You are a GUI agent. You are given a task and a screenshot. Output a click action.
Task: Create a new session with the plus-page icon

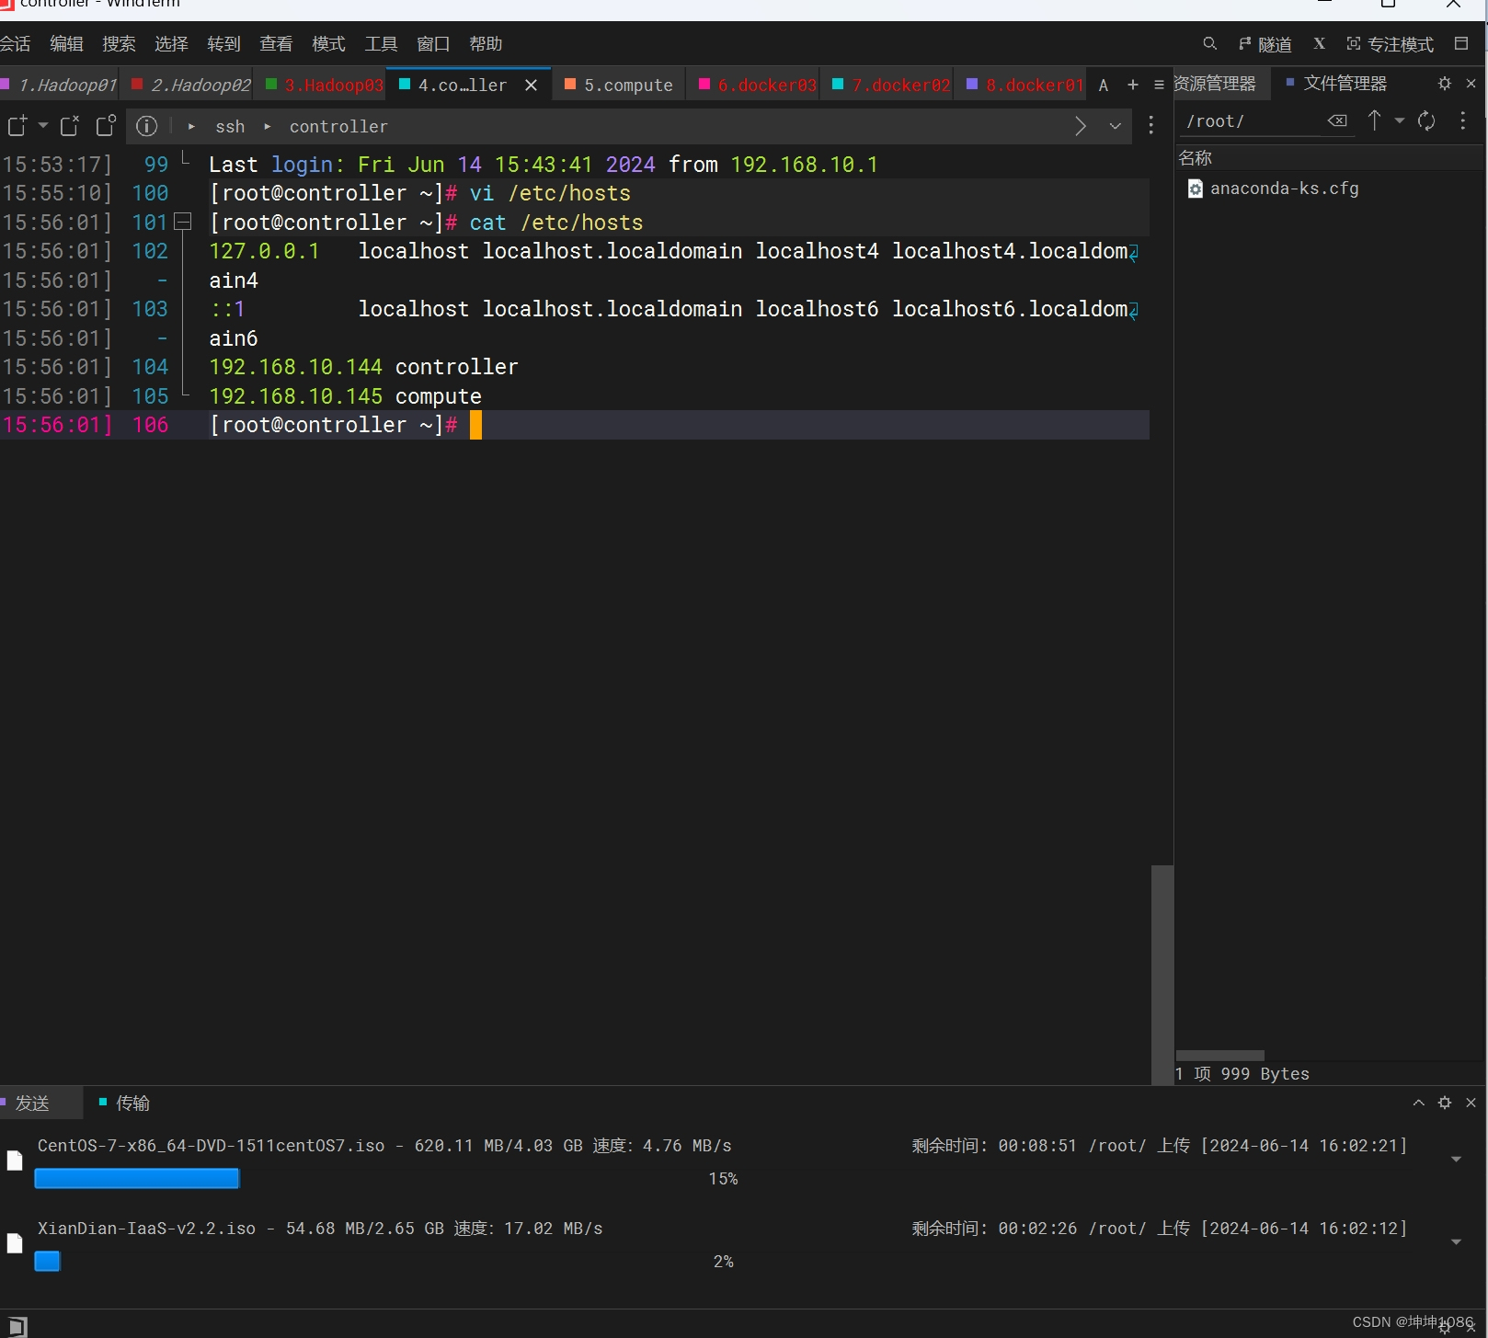pyautogui.click(x=17, y=125)
